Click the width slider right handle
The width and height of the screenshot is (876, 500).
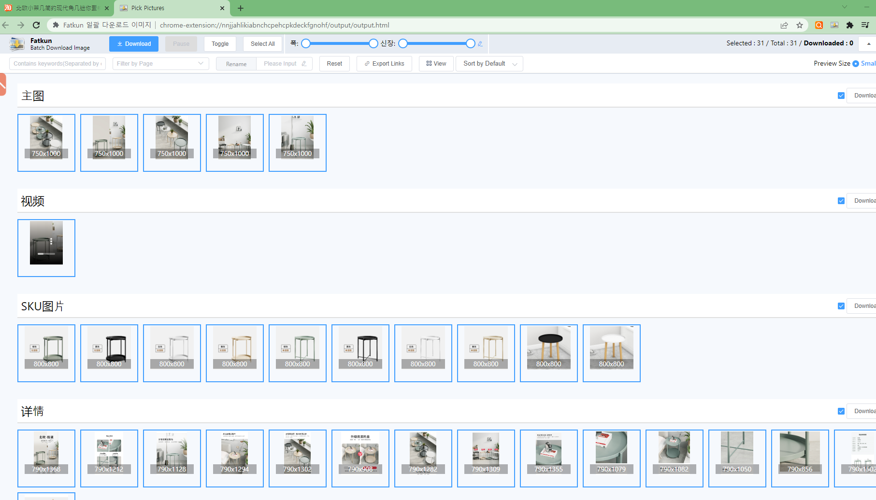click(373, 44)
